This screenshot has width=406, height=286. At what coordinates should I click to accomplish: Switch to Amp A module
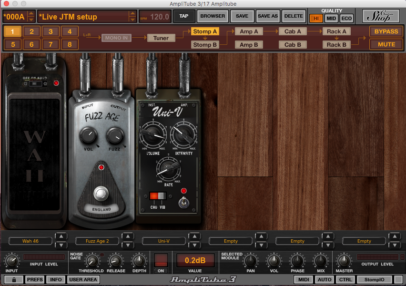(249, 31)
